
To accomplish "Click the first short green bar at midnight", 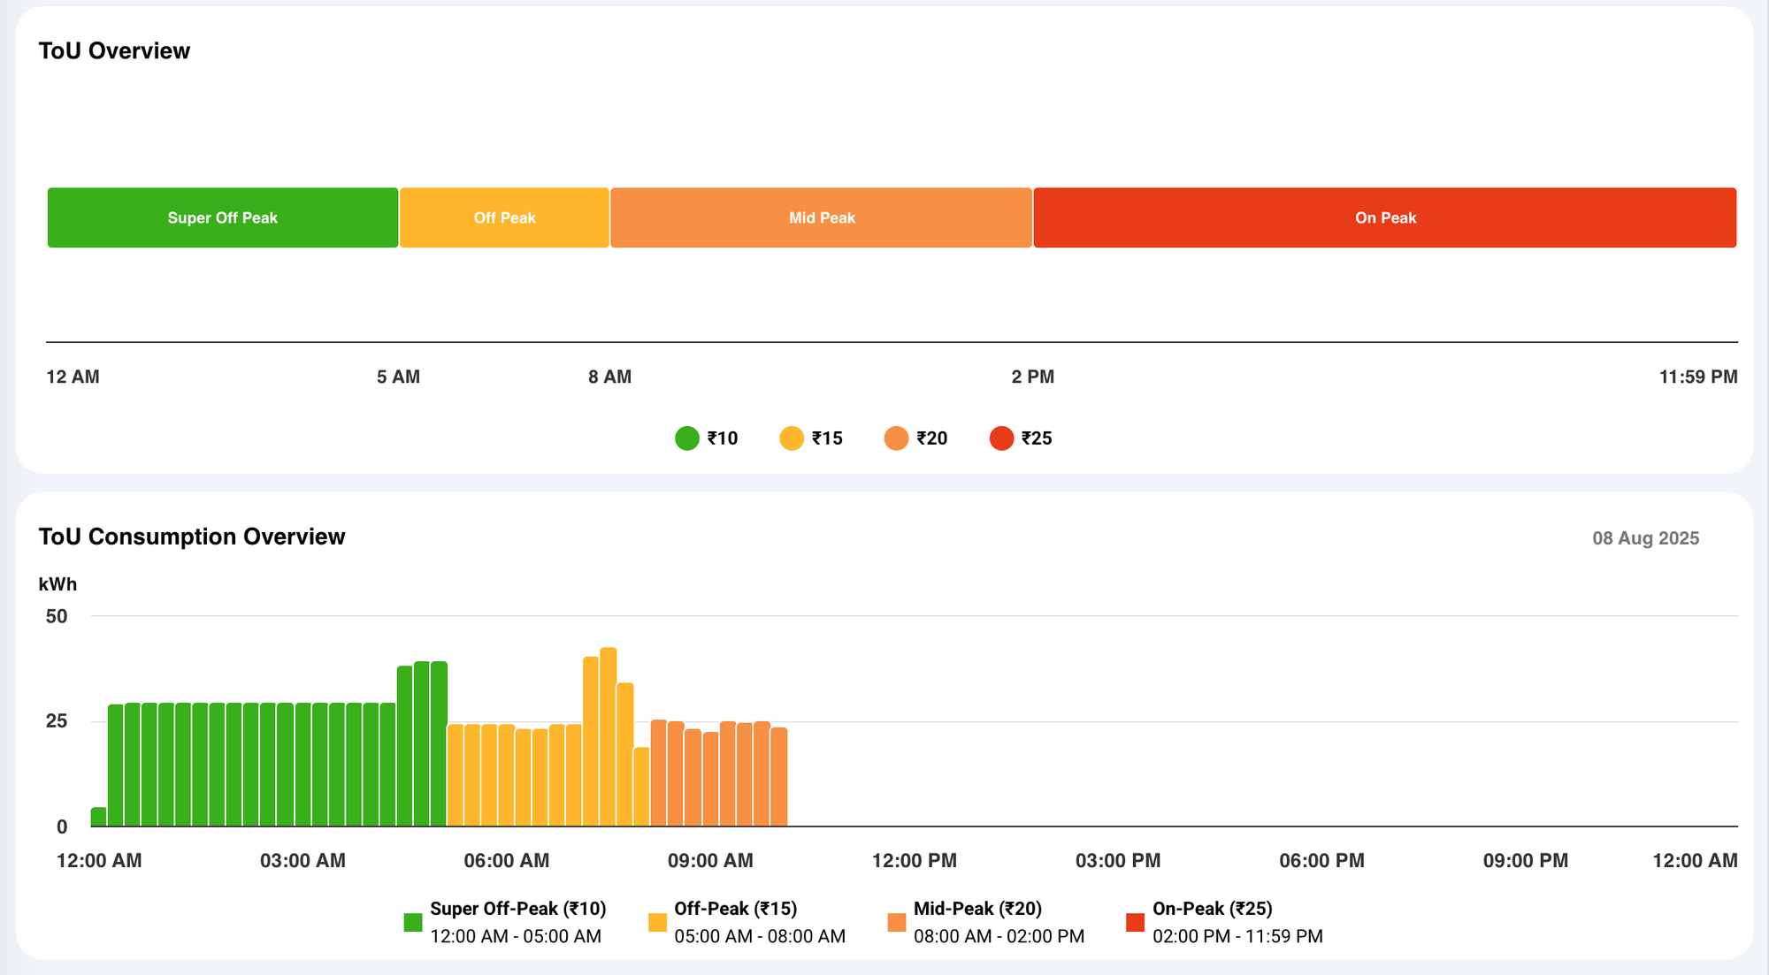I will pyautogui.click(x=98, y=817).
